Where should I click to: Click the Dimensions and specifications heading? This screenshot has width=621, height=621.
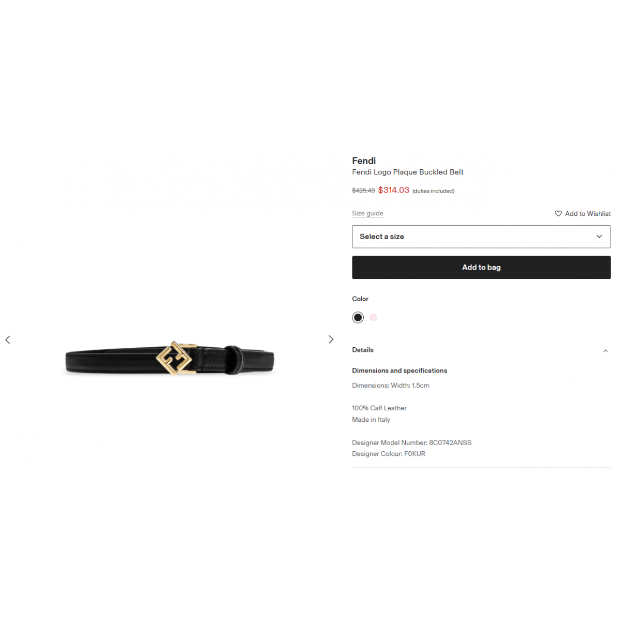point(400,371)
